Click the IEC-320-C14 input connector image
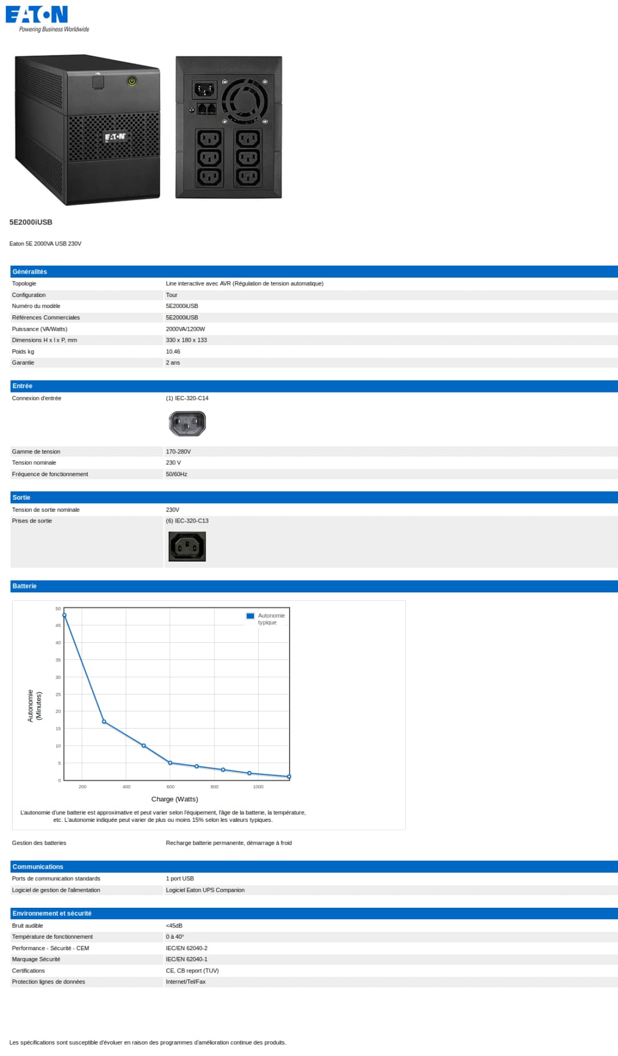This screenshot has height=1056, width=618. (187, 424)
